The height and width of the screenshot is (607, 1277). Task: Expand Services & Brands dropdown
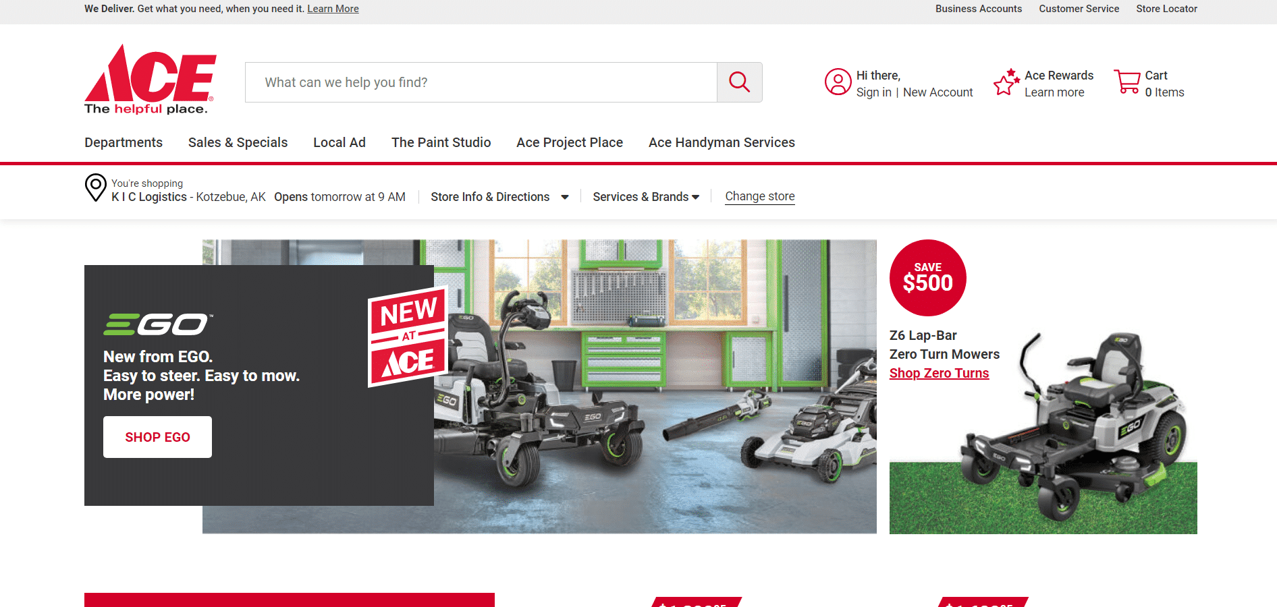coord(646,197)
